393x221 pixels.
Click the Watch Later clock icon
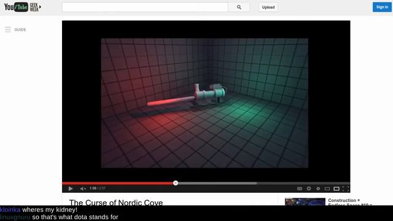[x=318, y=188]
